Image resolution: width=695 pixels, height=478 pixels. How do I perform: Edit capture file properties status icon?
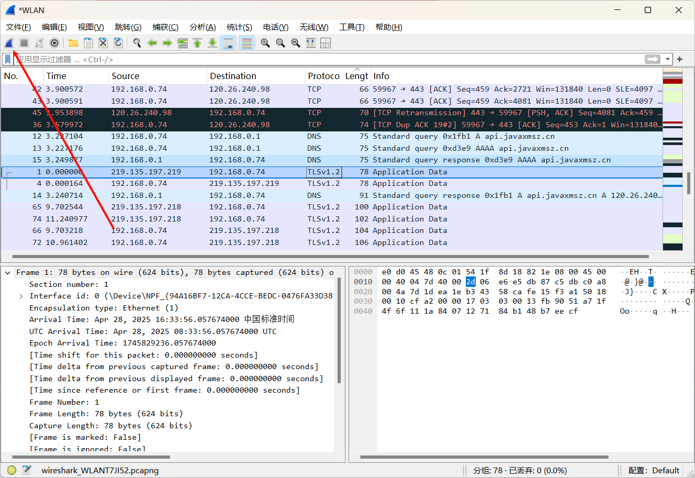pos(26,470)
